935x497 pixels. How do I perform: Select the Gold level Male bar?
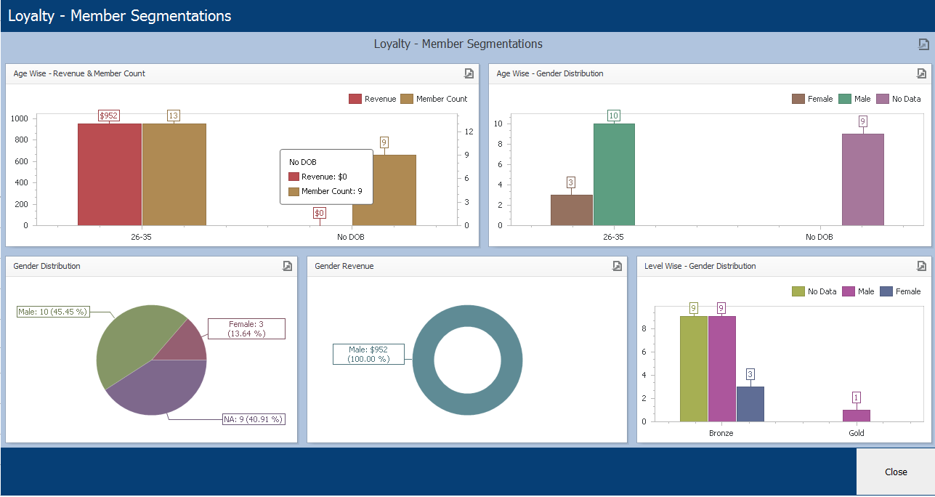click(x=856, y=416)
